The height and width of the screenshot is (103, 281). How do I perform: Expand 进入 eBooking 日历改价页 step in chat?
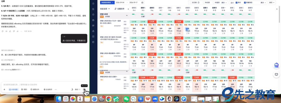11,70
